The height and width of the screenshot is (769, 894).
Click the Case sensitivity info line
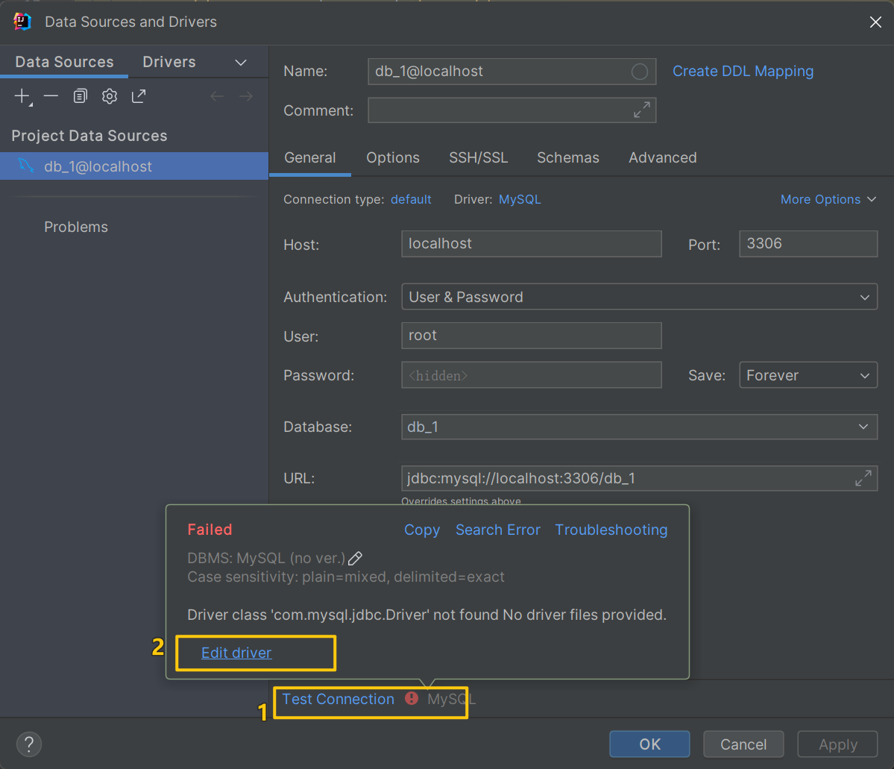(x=346, y=577)
